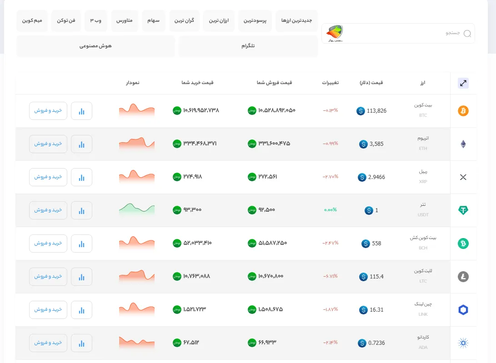Sort by the تغییرات column header
This screenshot has height=363, width=496.
tap(331, 83)
